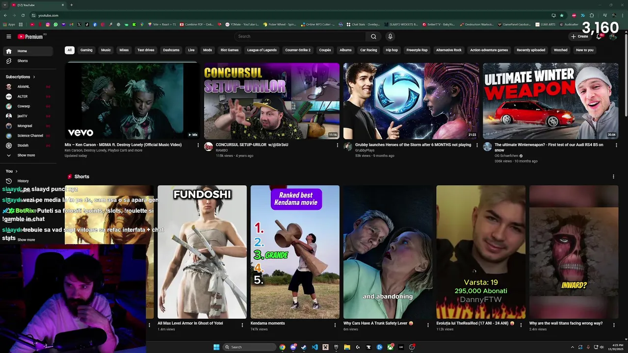Open Kendama moments short
The height and width of the screenshot is (353, 628).
coord(295,252)
